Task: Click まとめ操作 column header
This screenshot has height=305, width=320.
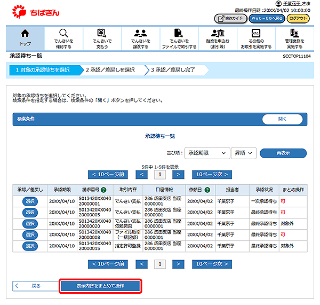Action: pos(293,190)
